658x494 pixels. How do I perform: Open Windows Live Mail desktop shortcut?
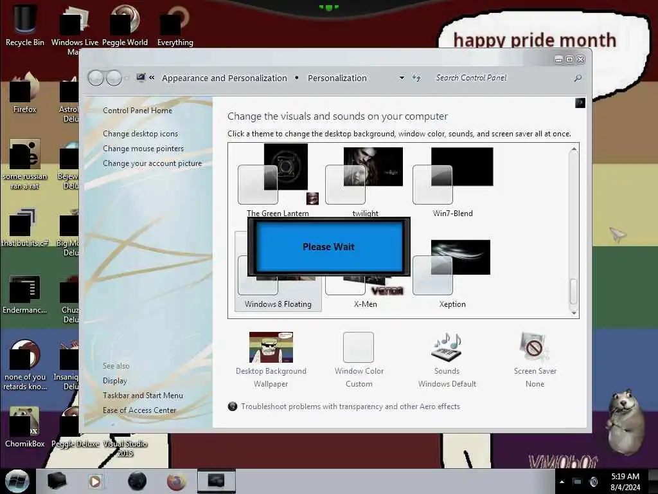[x=75, y=30]
